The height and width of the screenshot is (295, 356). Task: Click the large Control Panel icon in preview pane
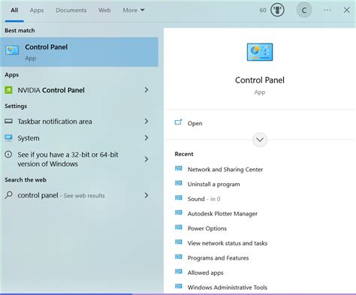(x=260, y=52)
